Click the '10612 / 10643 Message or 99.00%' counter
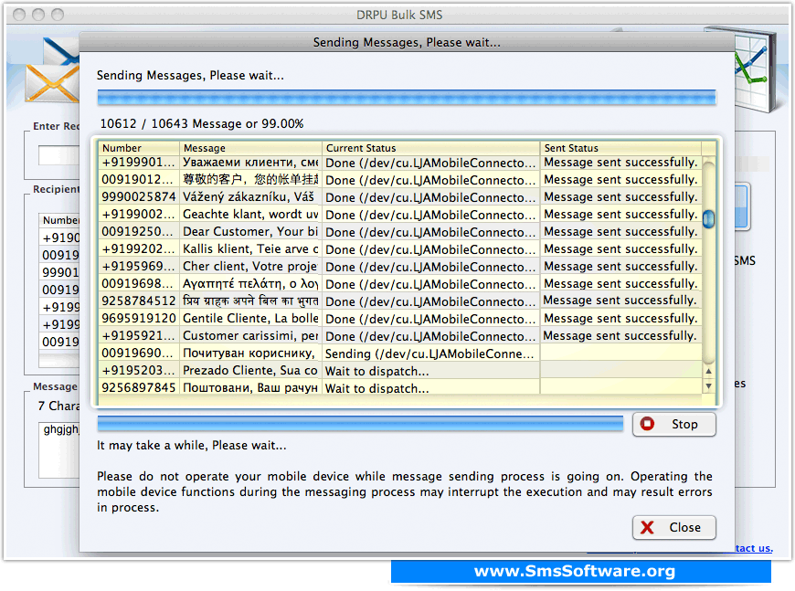795x591 pixels. point(202,123)
